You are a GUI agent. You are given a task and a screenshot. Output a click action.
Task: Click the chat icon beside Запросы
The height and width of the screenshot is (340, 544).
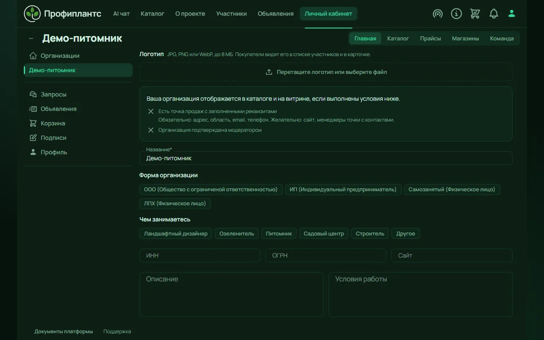click(33, 94)
